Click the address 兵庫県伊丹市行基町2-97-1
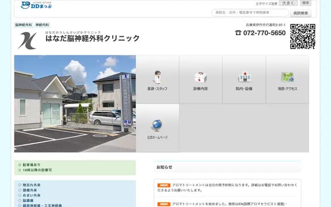The height and width of the screenshot is (207, 331). click(265, 25)
